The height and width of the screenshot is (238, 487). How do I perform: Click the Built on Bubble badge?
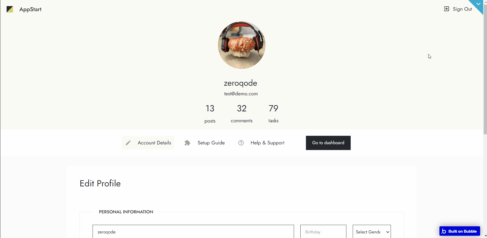460,231
